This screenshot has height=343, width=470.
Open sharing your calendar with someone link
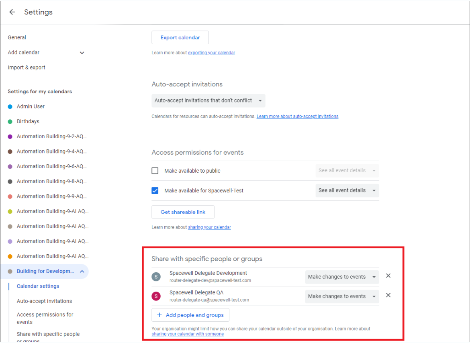(x=188, y=334)
